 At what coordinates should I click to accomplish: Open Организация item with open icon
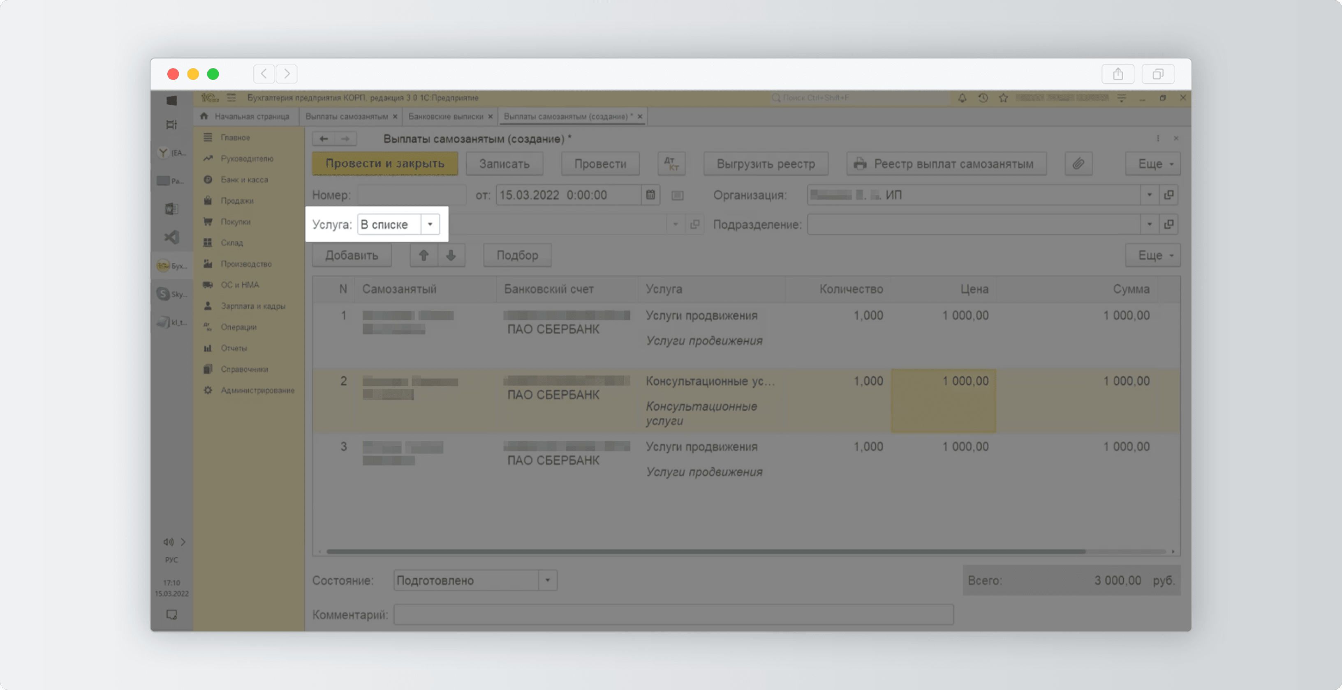pyautogui.click(x=1169, y=195)
